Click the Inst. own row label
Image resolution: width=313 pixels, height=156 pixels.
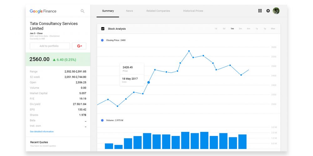pyautogui.click(x=35, y=126)
